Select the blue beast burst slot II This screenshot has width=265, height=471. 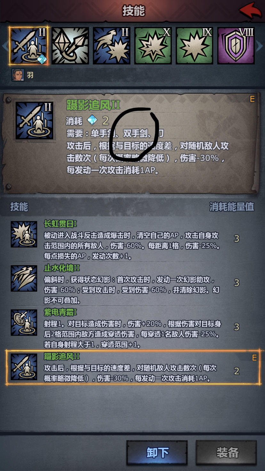pos(111,46)
